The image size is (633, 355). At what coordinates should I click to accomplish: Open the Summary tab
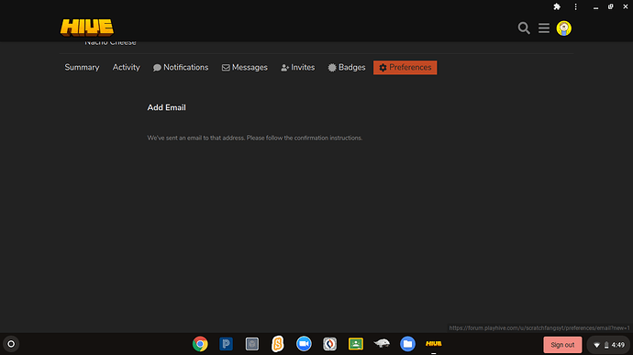point(82,68)
